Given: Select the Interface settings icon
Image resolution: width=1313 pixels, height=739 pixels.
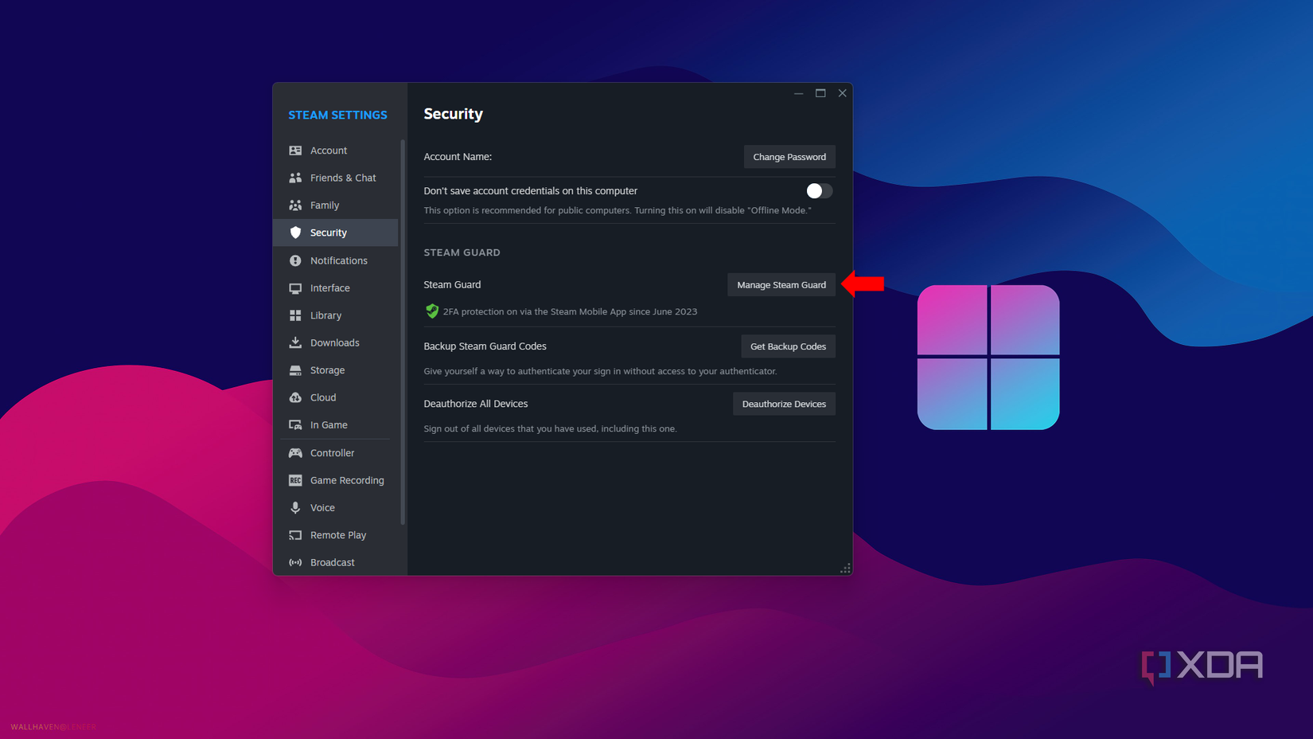Looking at the screenshot, I should (x=295, y=287).
